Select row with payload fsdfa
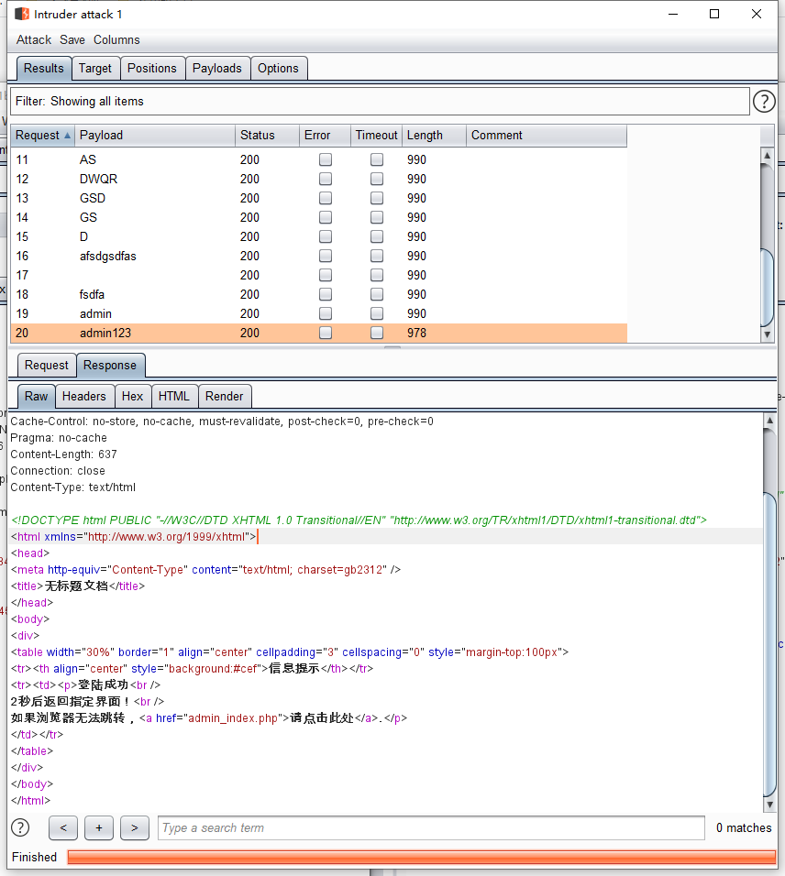Image resolution: width=785 pixels, height=876 pixels. pos(319,294)
